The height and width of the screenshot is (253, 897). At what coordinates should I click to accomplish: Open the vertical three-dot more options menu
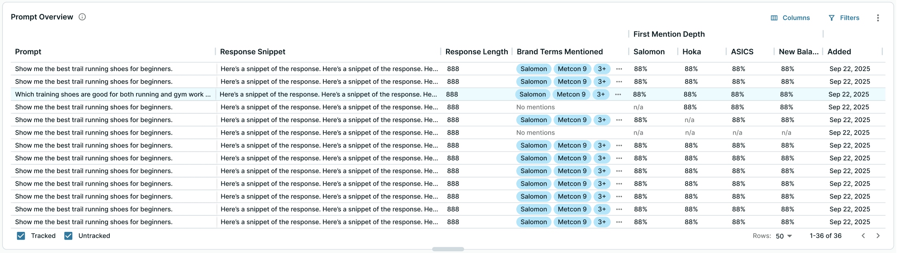click(x=878, y=18)
